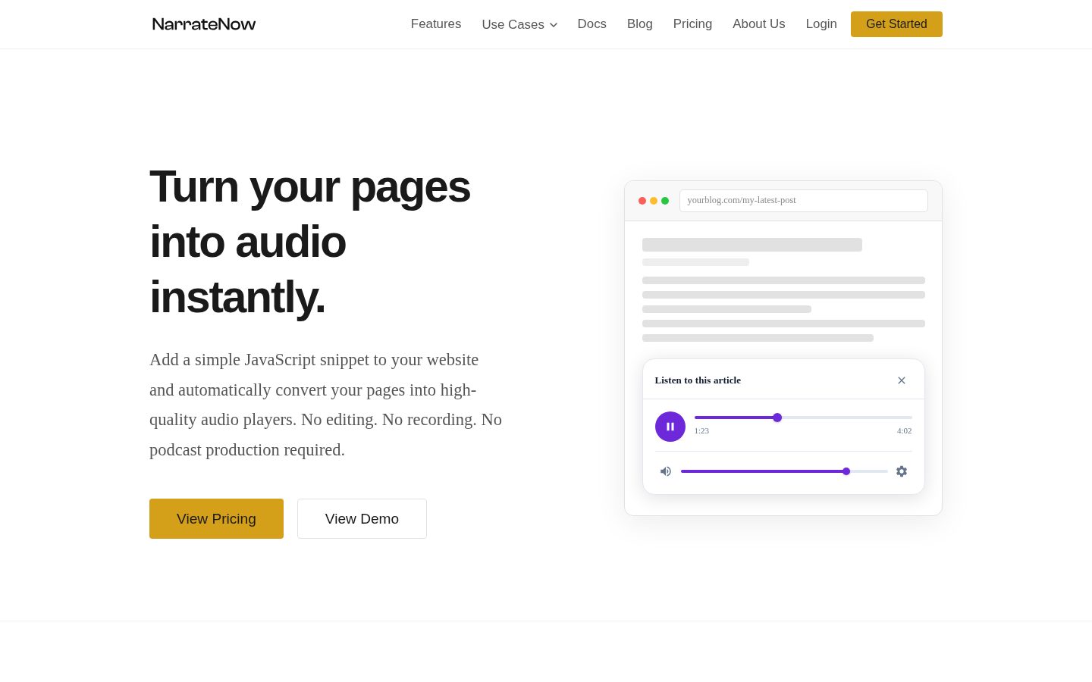Image resolution: width=1092 pixels, height=682 pixels.
Task: Open player settings gear icon
Action: [902, 471]
